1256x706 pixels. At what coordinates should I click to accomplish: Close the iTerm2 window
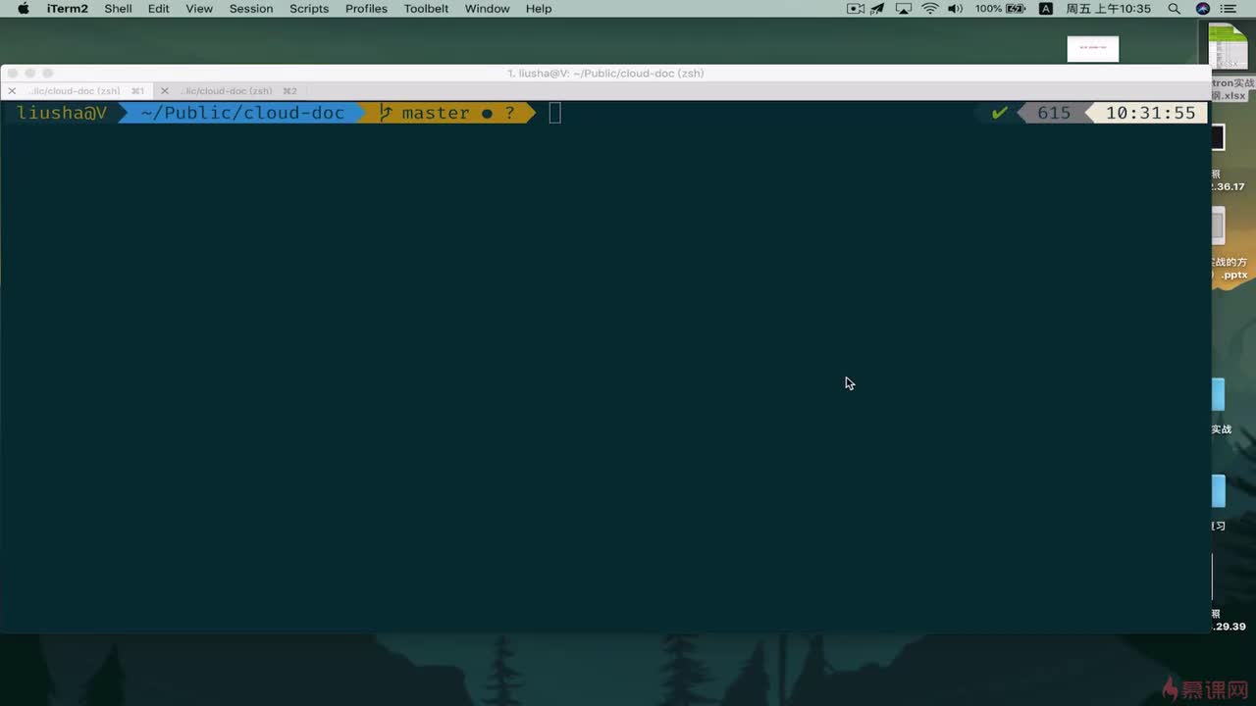pos(13,74)
